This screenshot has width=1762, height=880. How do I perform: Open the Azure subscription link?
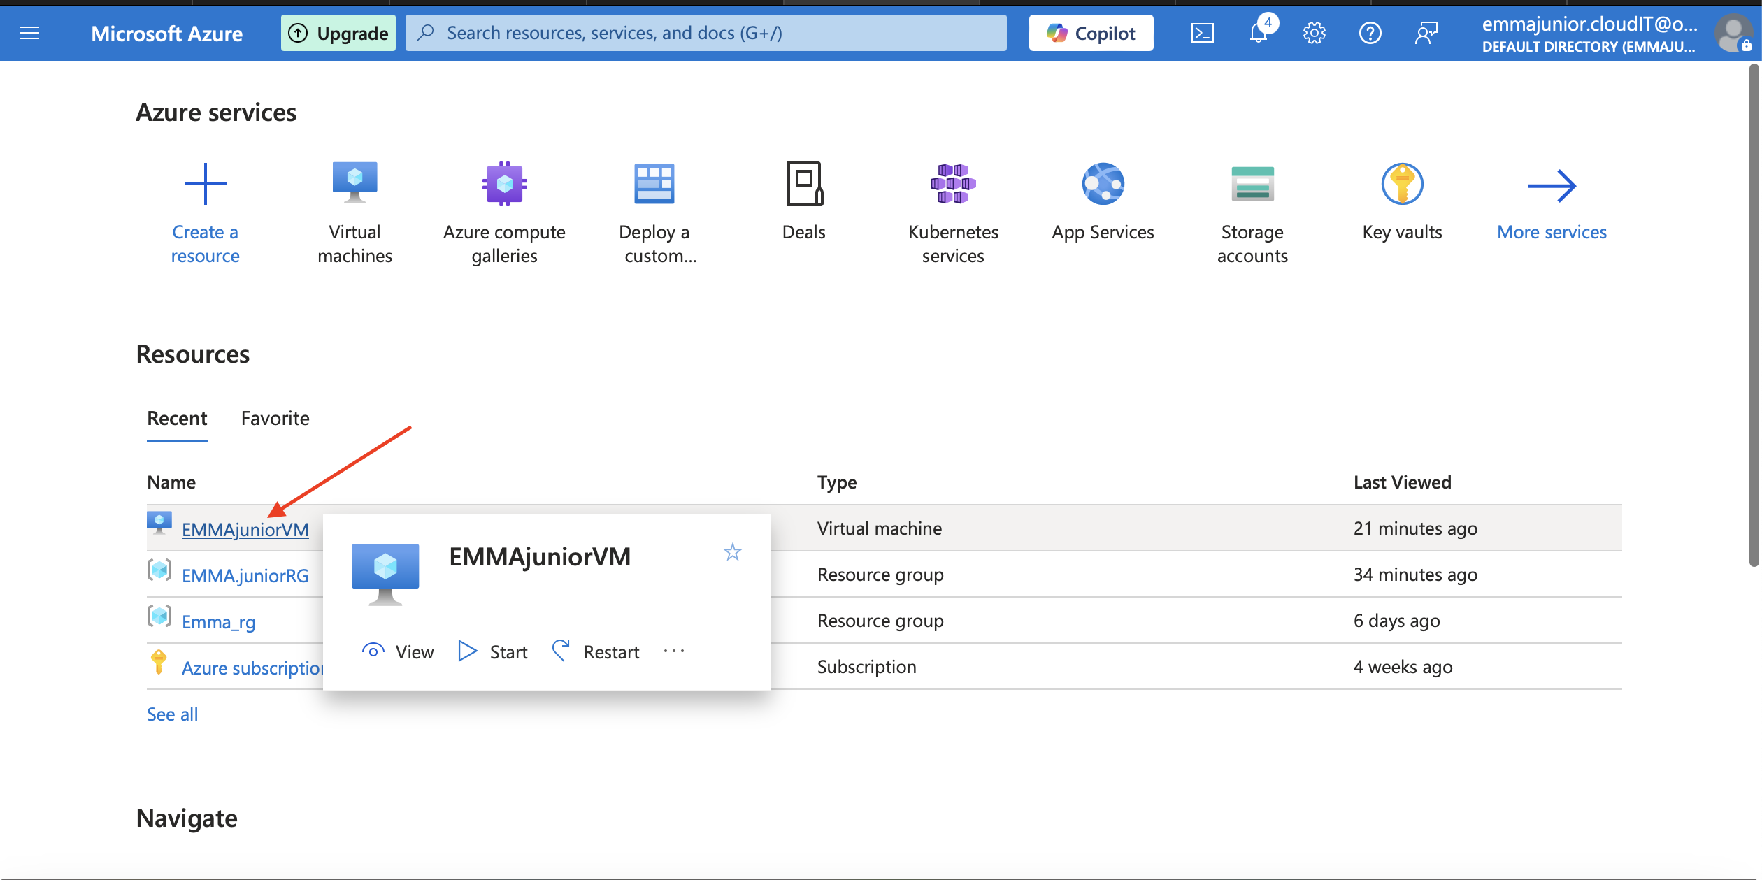point(252,668)
